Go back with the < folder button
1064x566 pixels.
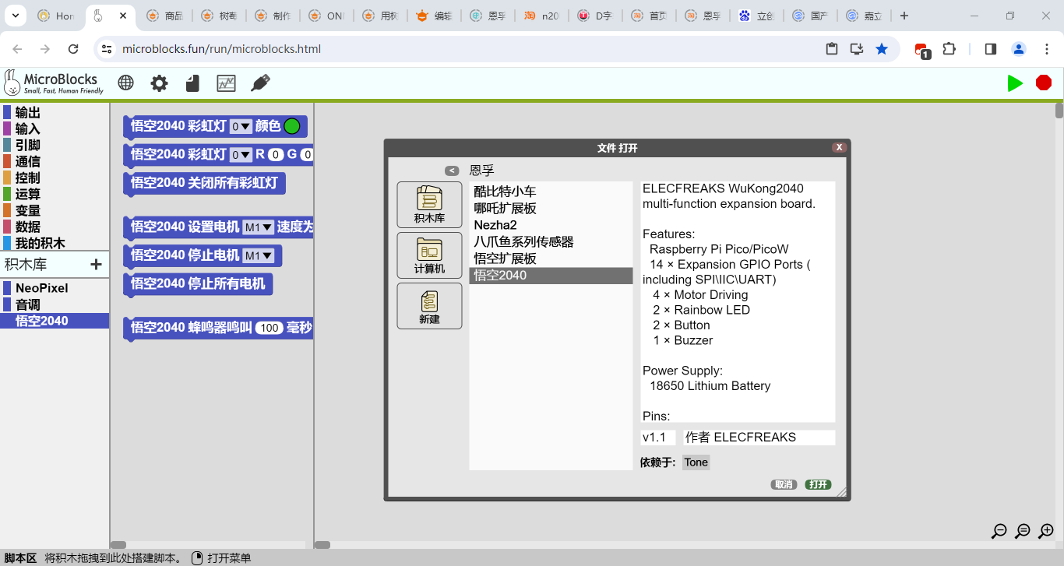pos(452,171)
